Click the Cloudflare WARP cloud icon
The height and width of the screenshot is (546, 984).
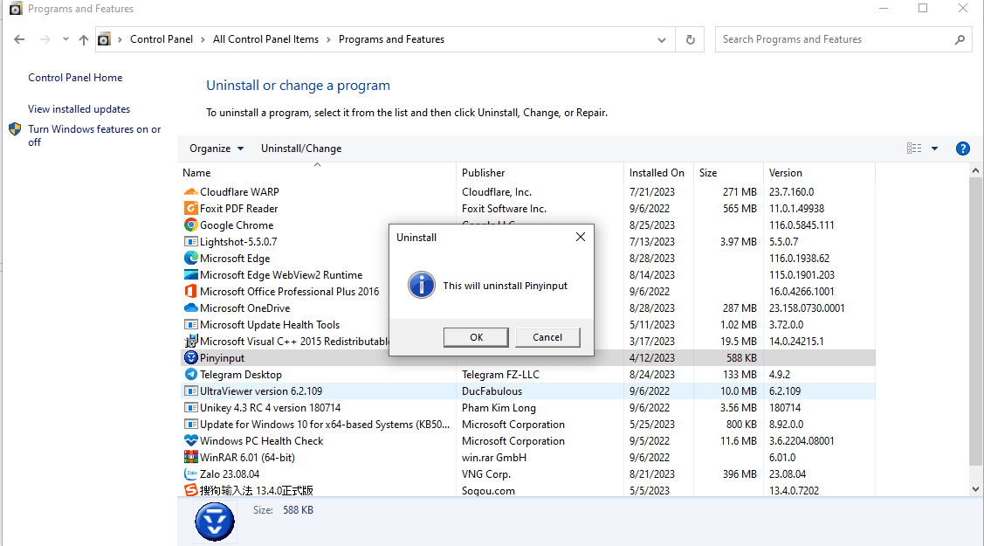click(190, 192)
